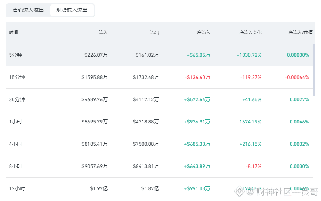Select the 15分钟 row label

pos(17,78)
